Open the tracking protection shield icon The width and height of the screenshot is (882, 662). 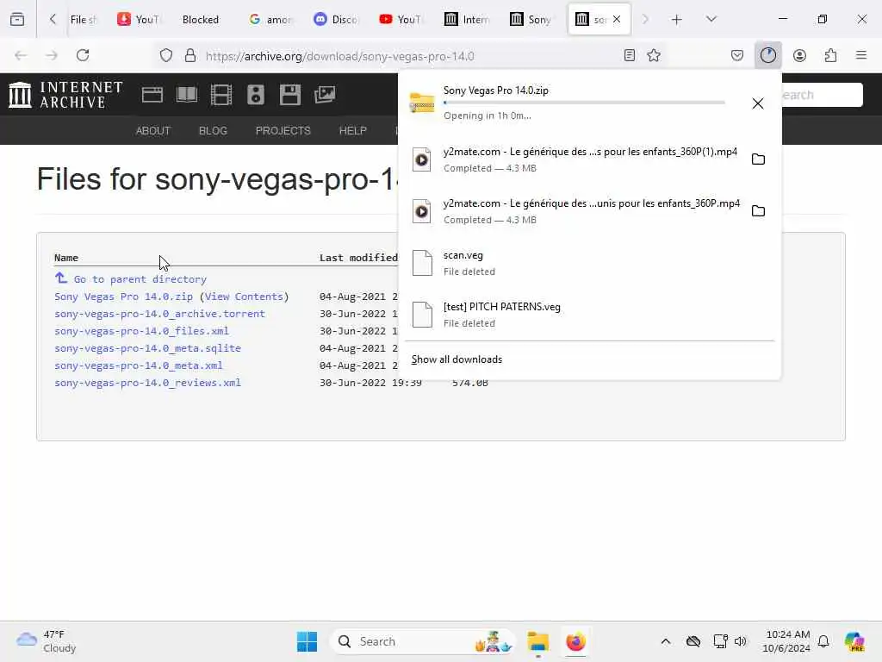(166, 55)
